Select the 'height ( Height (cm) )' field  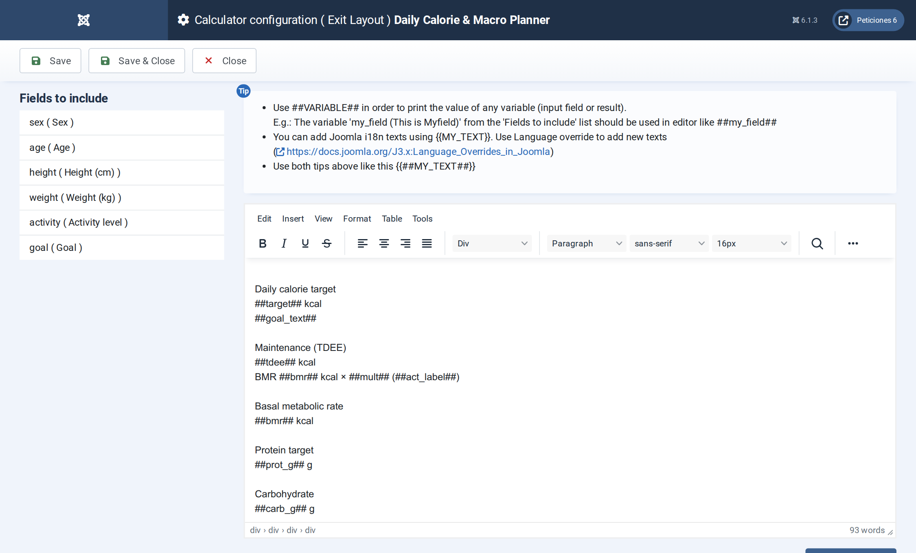(122, 172)
